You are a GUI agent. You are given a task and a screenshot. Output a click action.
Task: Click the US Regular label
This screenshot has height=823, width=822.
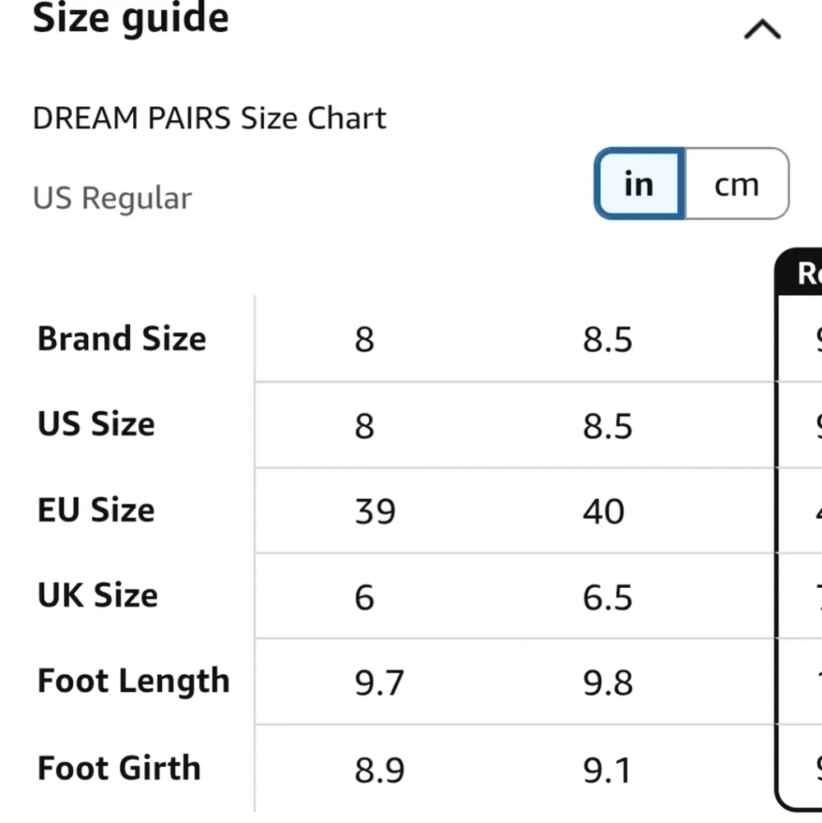coord(113,198)
